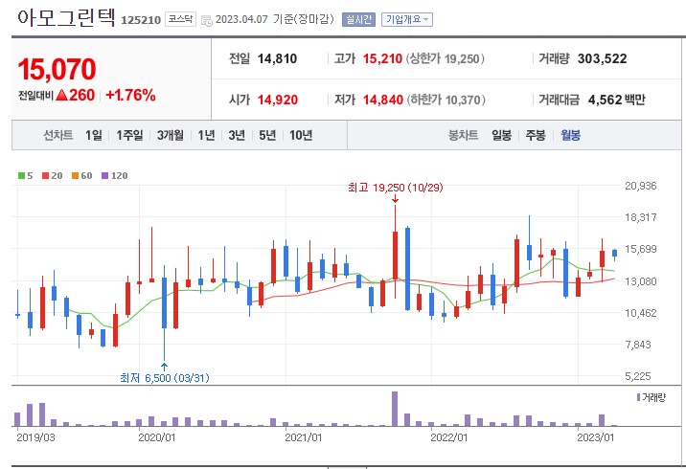Select the 월봉 monthly candle chart
The image size is (686, 469).
(x=570, y=135)
